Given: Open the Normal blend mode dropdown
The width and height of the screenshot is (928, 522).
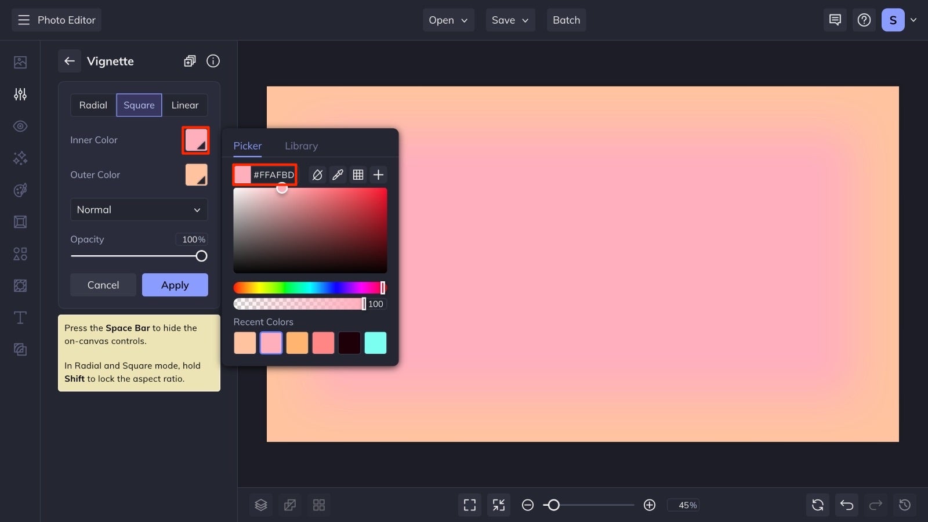Looking at the screenshot, I should [139, 209].
